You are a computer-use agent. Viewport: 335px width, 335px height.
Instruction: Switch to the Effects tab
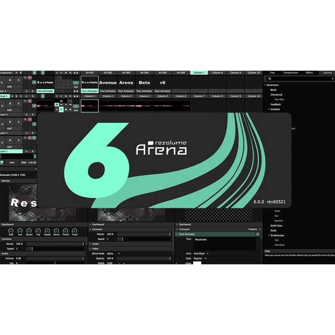309,73
